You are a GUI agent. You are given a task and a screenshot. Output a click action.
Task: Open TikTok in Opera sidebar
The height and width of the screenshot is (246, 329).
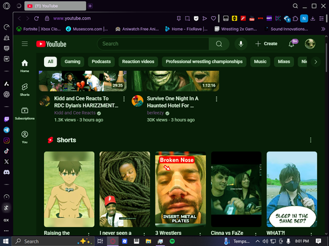tap(7, 151)
